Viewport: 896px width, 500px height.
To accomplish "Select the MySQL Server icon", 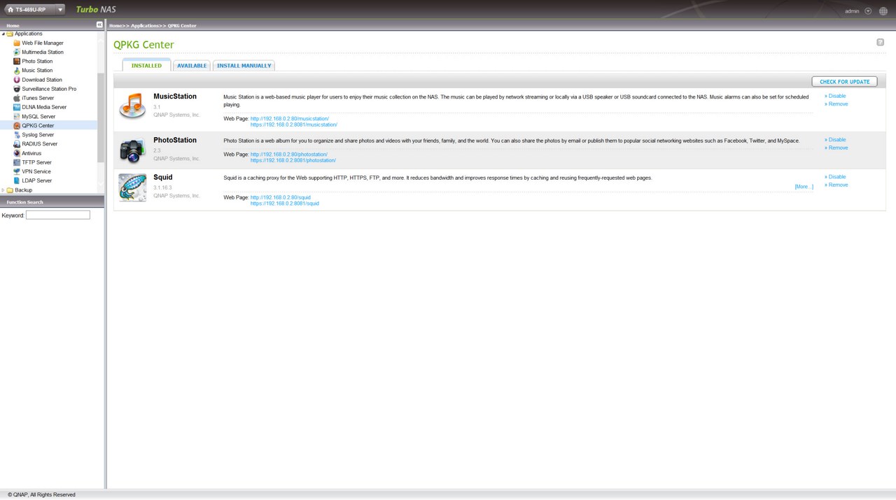I will [17, 117].
